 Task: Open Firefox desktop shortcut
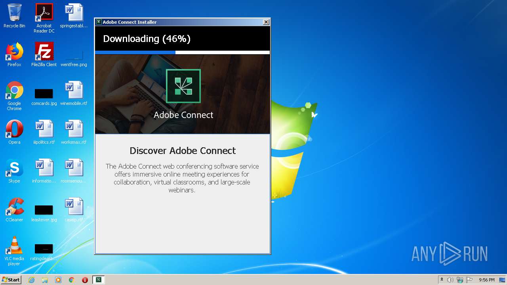(x=14, y=55)
